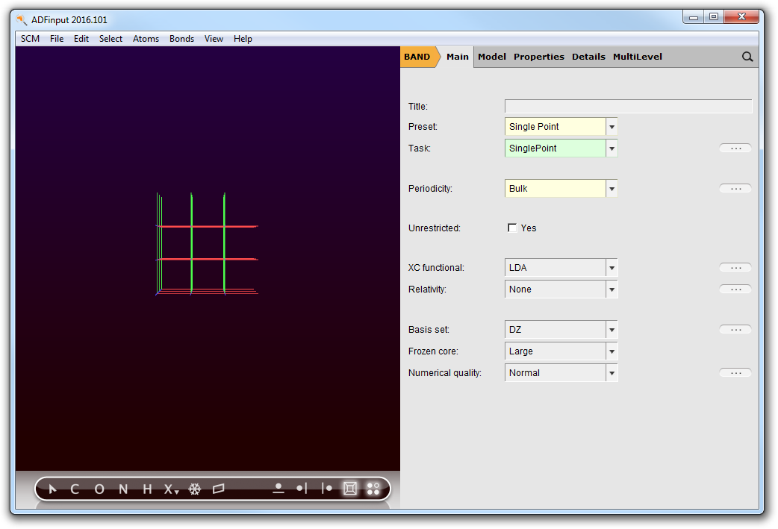Open the Bonds menu
The width and height of the screenshot is (778, 529).
tap(181, 39)
